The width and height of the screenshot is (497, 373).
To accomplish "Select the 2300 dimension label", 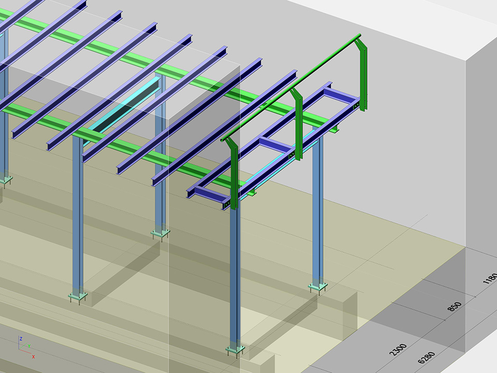I will point(399,351).
